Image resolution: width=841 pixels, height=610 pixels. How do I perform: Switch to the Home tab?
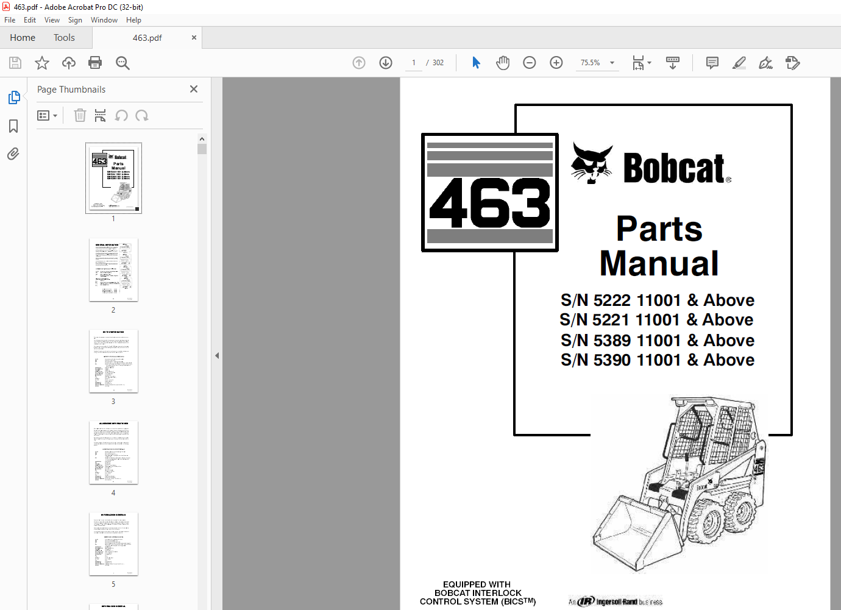click(23, 38)
